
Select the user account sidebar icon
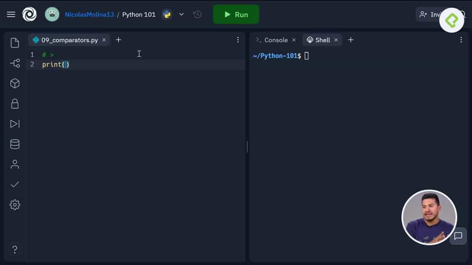click(14, 164)
